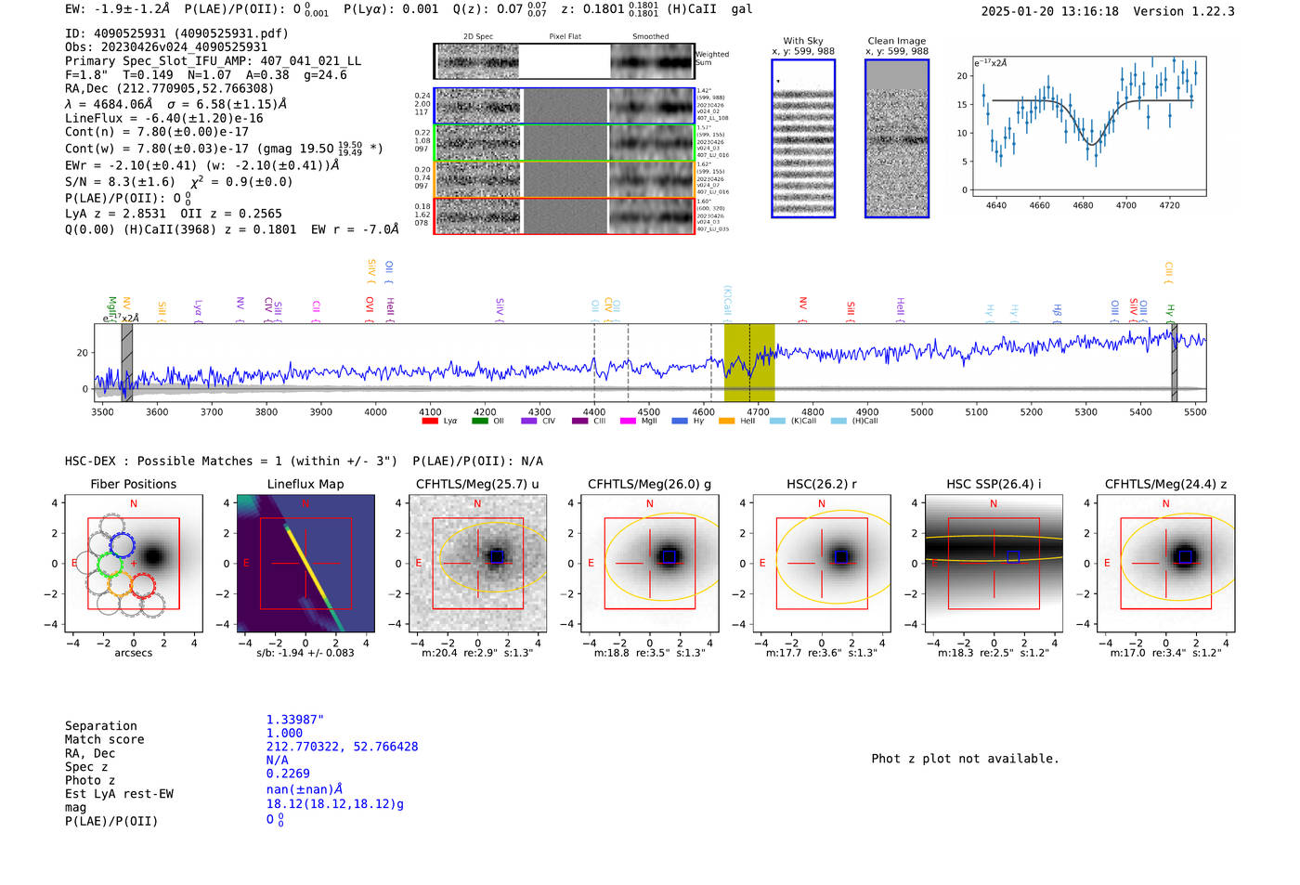Select the CFHTLS/Meg(26.0) g cutout
Viewport: 1300px width, 885px height.
pyautogui.click(x=650, y=563)
